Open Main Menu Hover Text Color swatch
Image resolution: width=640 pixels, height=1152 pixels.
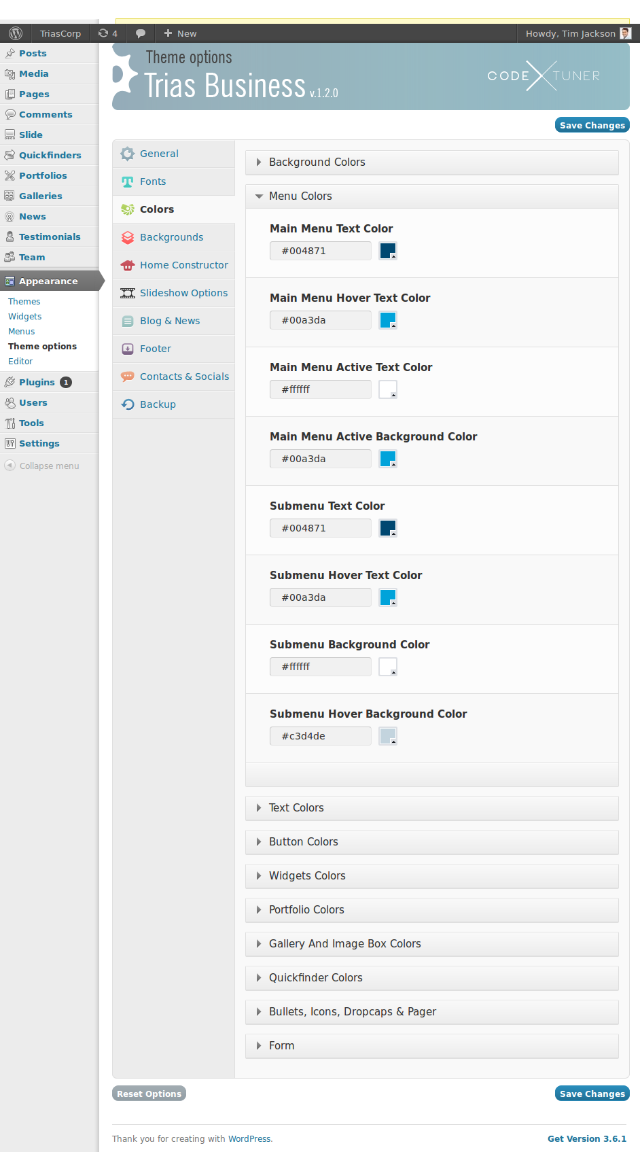[x=388, y=320]
